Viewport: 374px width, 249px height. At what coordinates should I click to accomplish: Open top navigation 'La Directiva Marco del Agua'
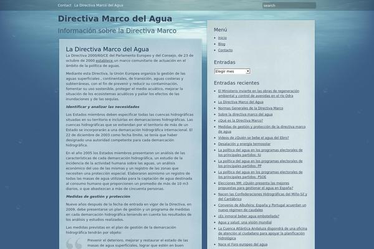pyautogui.click(x=98, y=5)
